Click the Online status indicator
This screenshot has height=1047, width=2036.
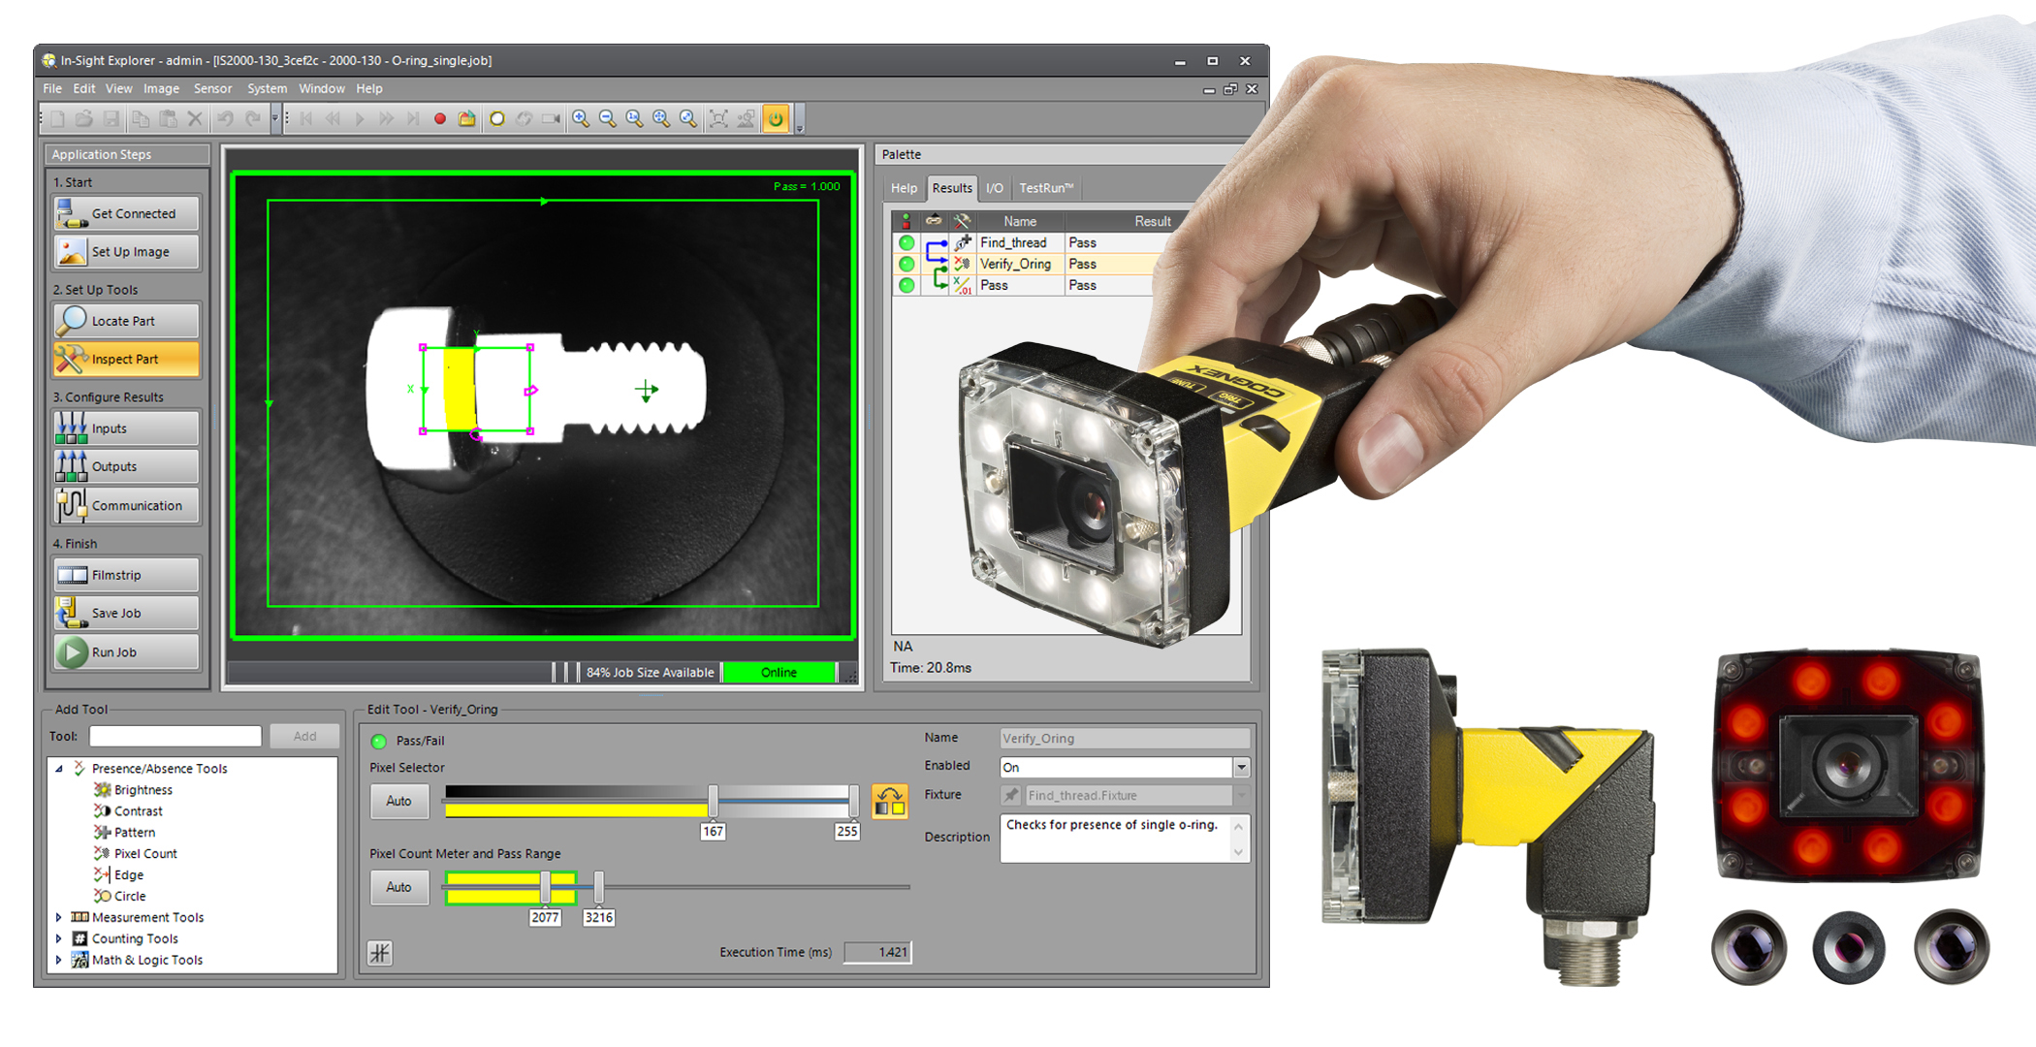pos(779,672)
